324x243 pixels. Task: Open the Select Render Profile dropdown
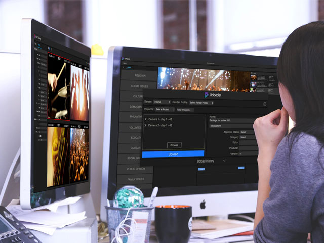[201, 103]
